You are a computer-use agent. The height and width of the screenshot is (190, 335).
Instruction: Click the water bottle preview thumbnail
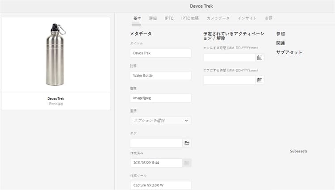[56, 55]
